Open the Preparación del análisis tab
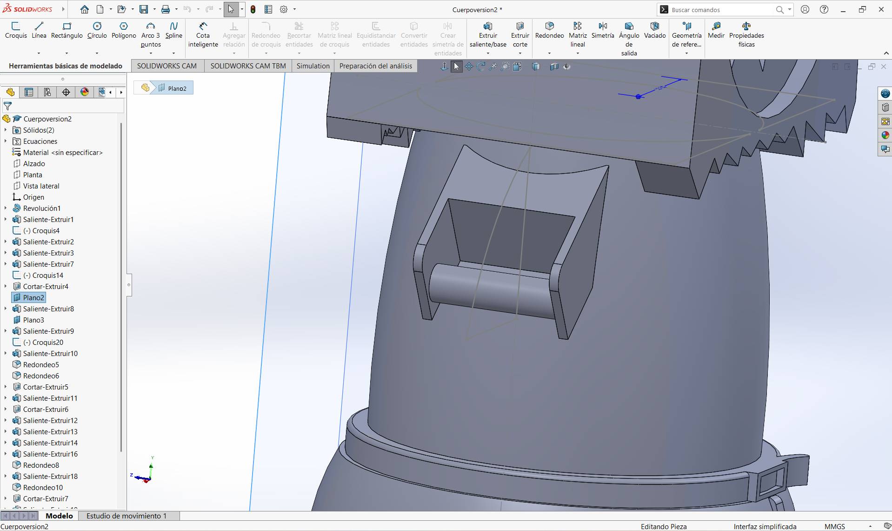892x531 pixels. point(376,66)
